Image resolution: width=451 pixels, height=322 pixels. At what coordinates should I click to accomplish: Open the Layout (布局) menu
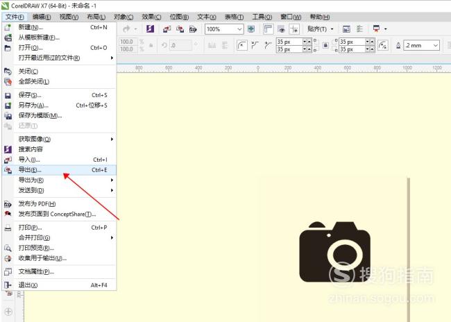point(96,17)
